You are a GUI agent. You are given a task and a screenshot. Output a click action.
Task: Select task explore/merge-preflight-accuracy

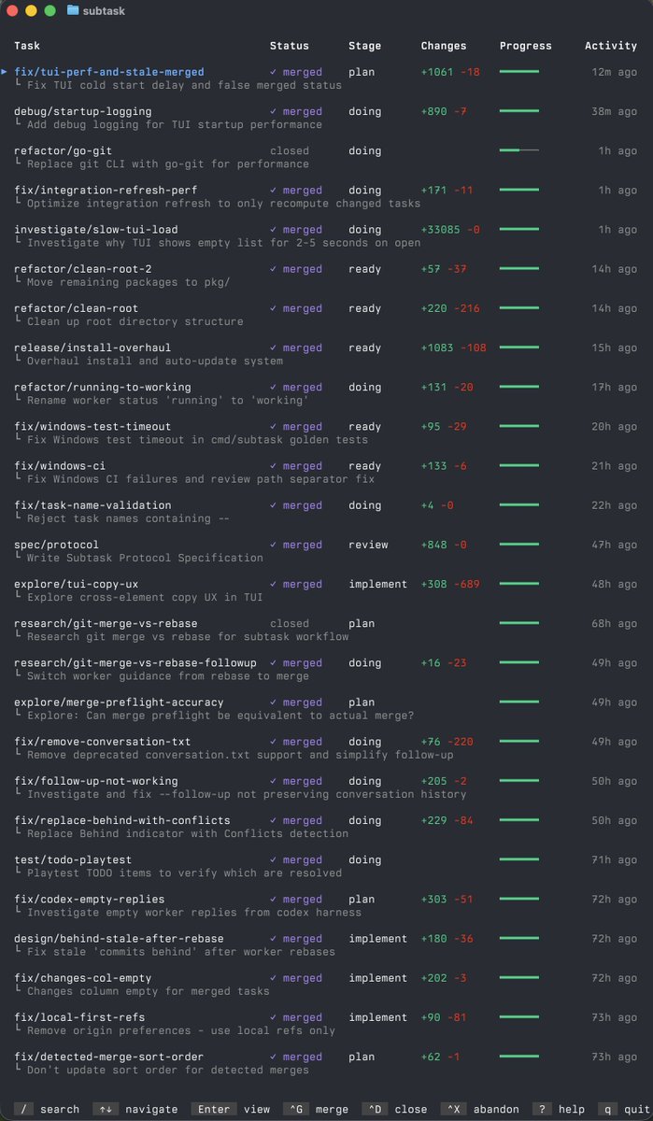pyautogui.click(x=119, y=702)
